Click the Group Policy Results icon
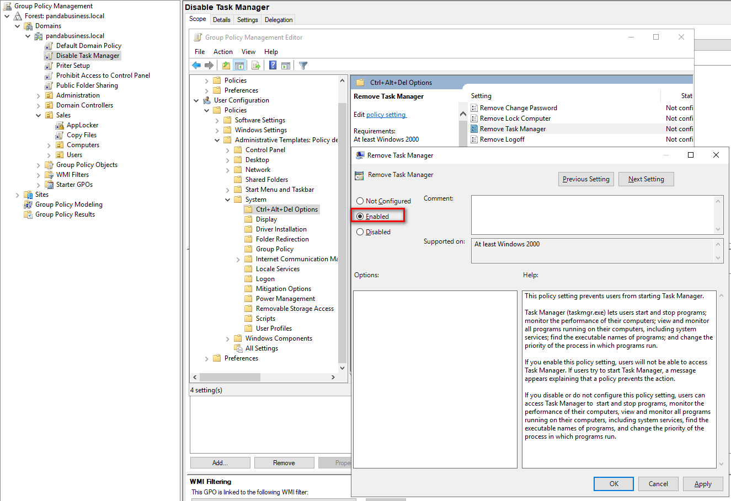The width and height of the screenshot is (731, 501). 28,214
